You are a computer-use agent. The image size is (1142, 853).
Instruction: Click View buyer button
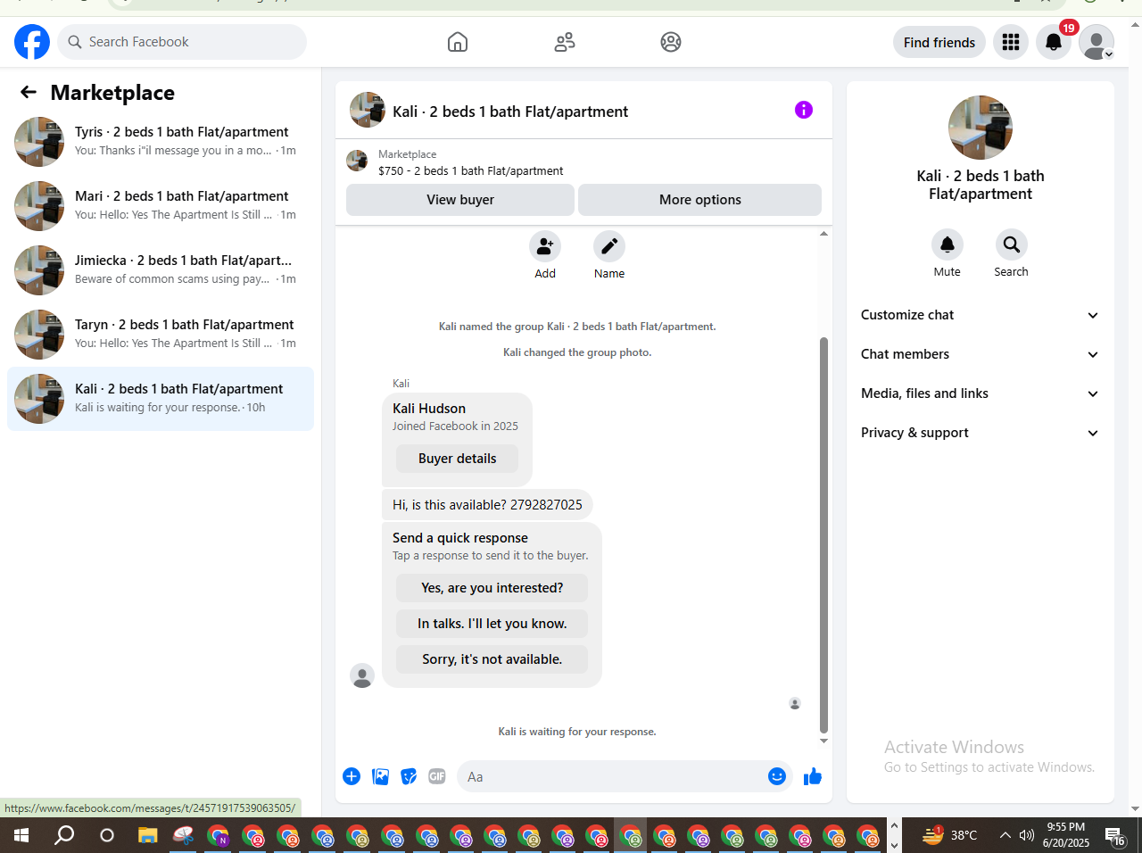[x=460, y=200]
